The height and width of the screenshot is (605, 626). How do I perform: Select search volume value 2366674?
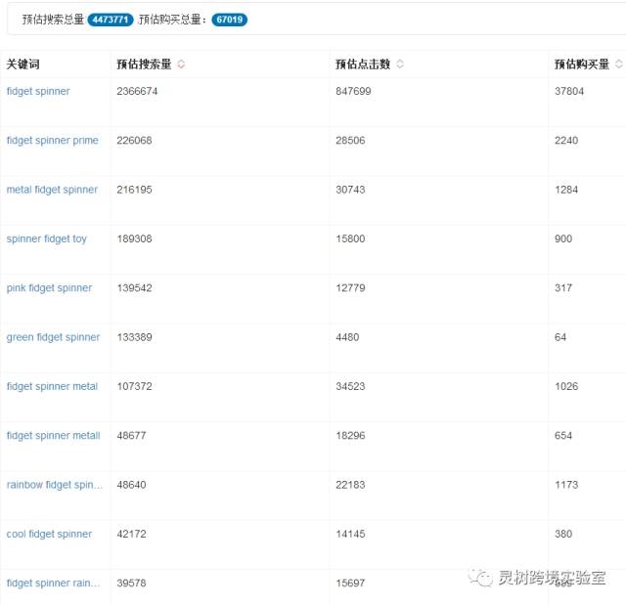[x=137, y=91]
